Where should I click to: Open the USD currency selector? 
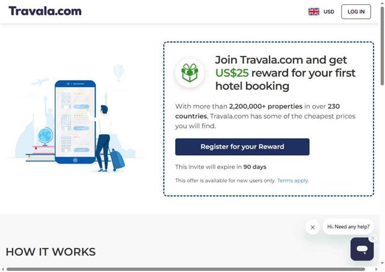pyautogui.click(x=328, y=11)
